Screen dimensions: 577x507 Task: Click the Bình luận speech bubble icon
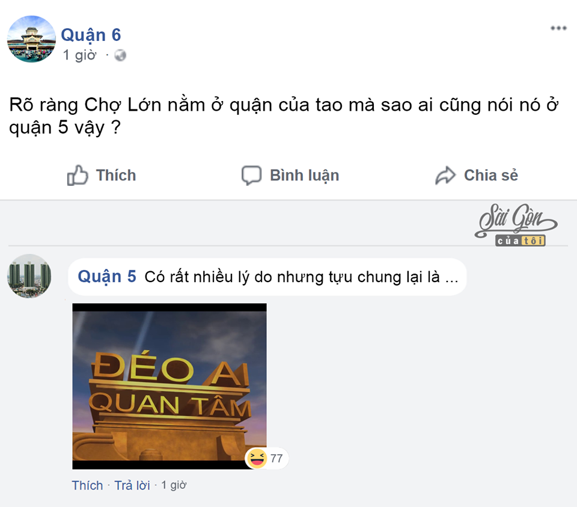click(252, 175)
